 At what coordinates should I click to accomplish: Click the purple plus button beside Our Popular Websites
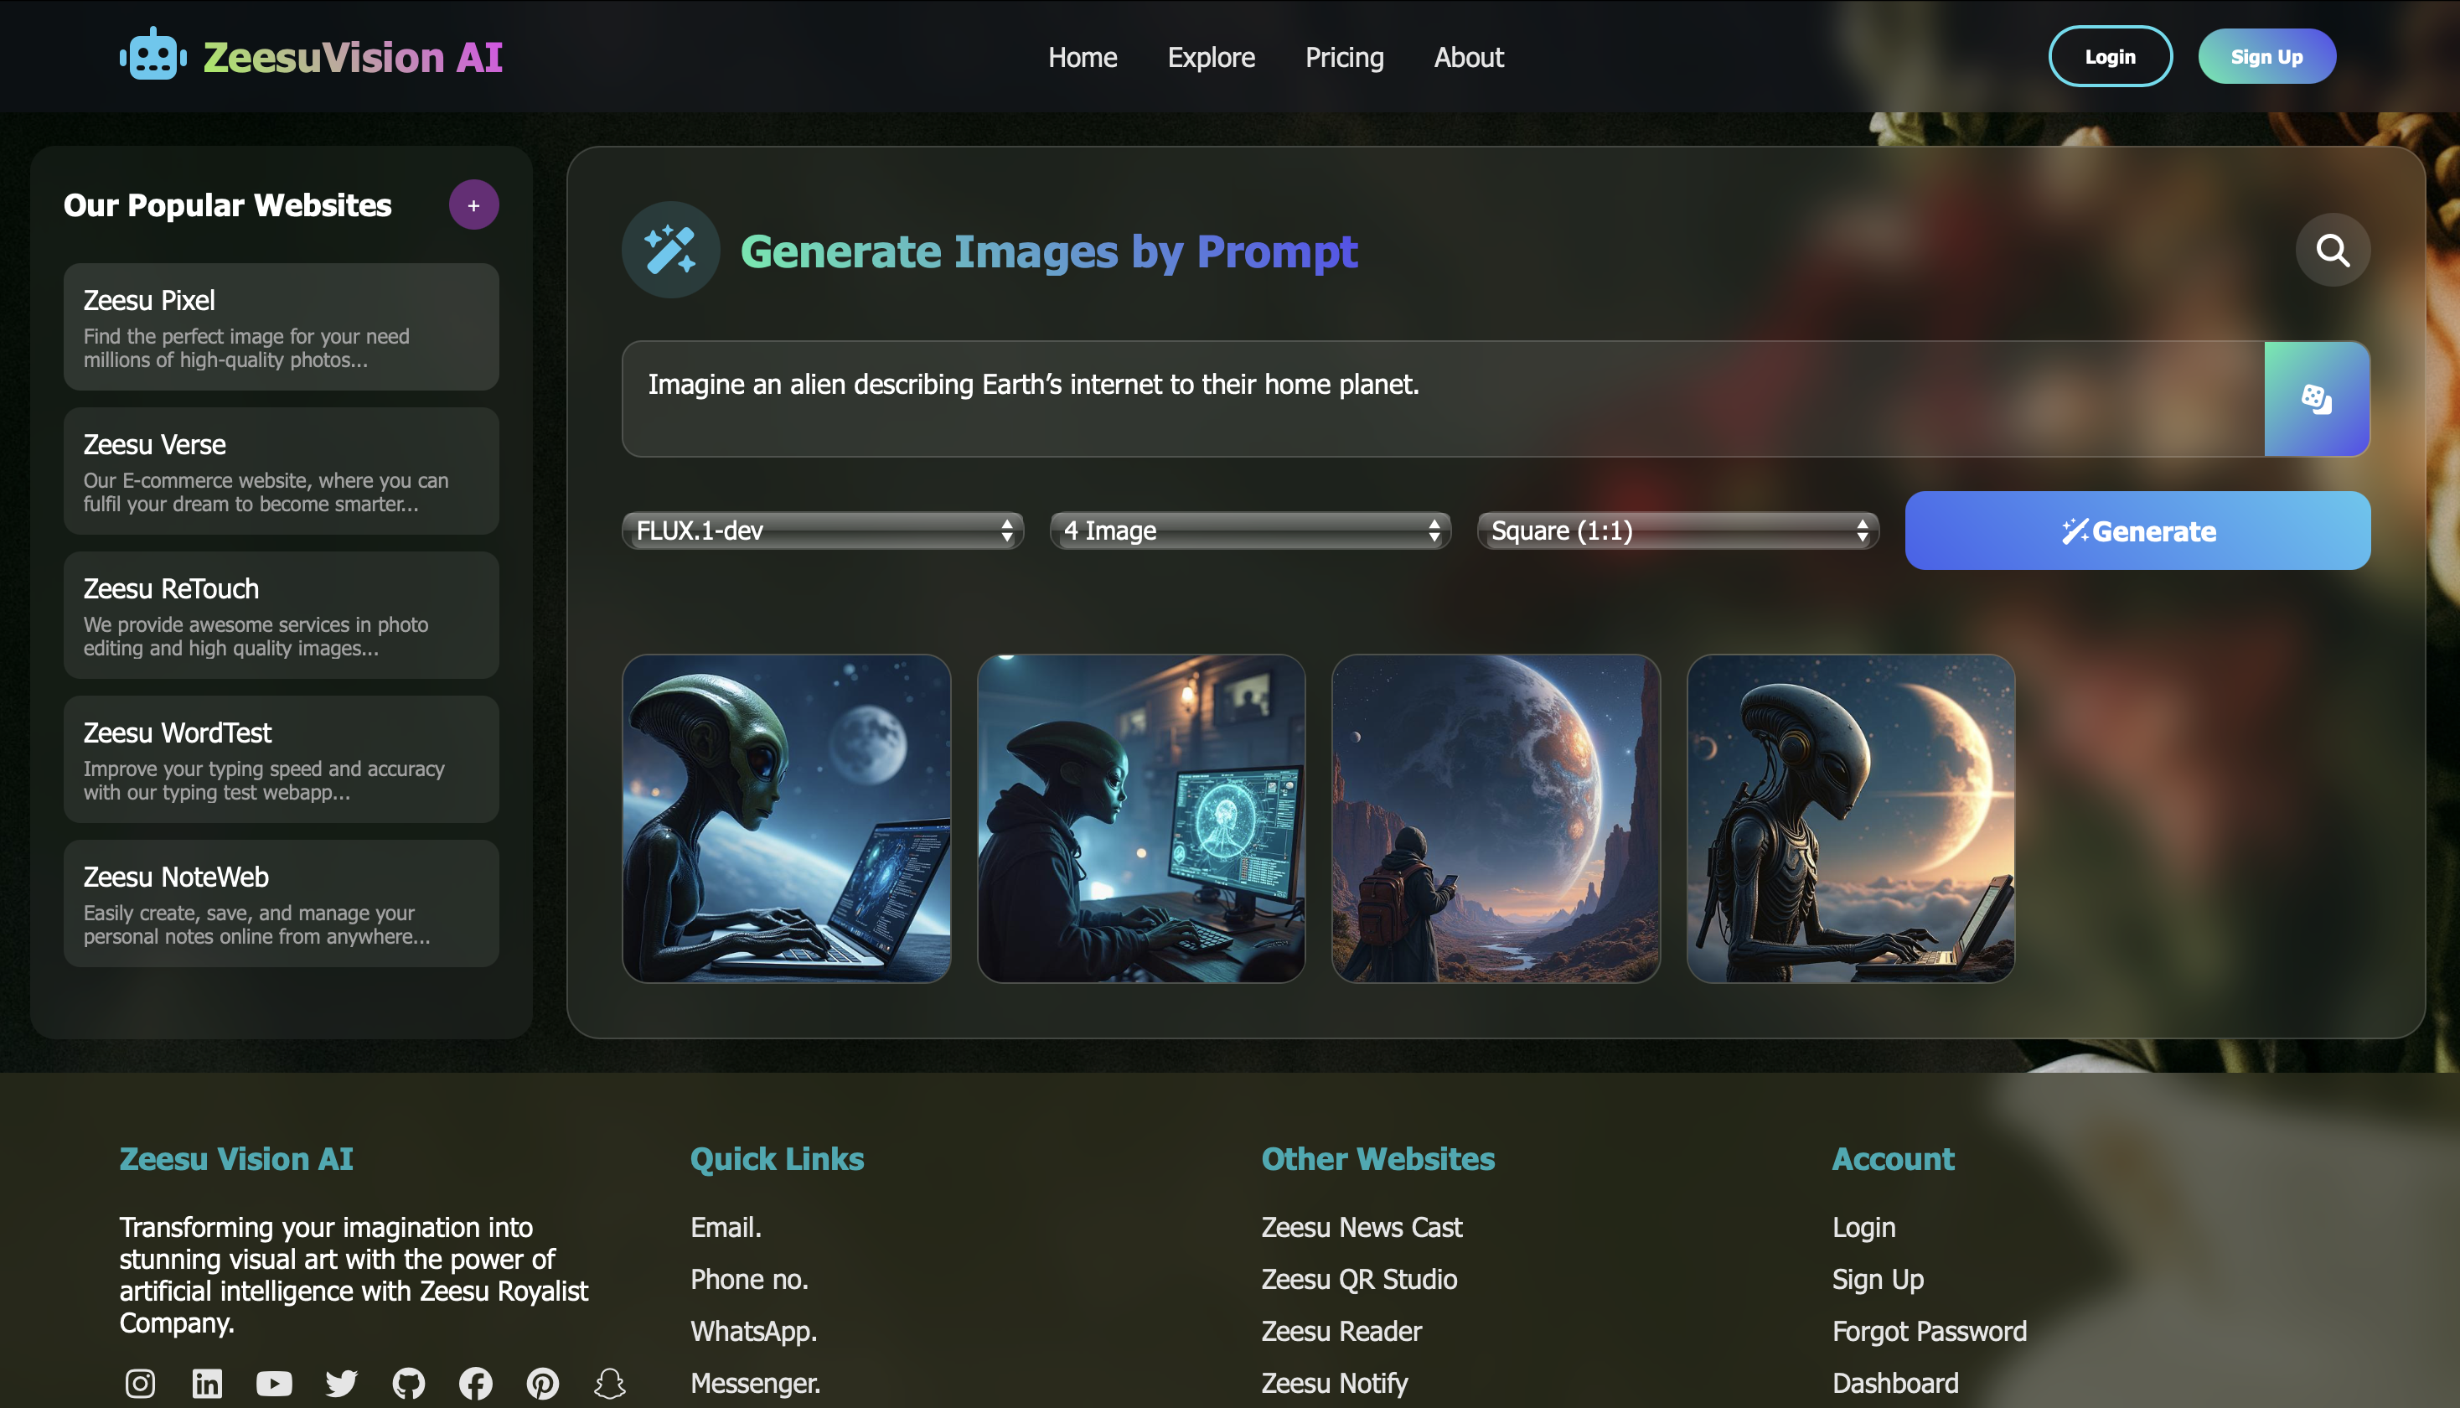(473, 205)
